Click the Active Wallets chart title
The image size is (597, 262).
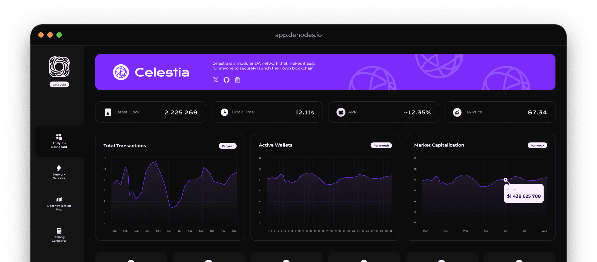click(x=275, y=145)
